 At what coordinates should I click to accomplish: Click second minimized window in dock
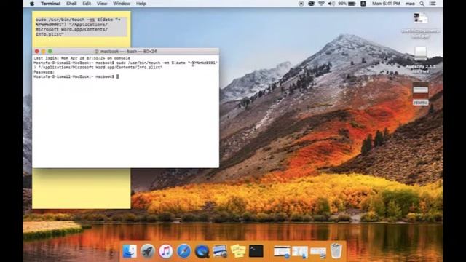300,252
